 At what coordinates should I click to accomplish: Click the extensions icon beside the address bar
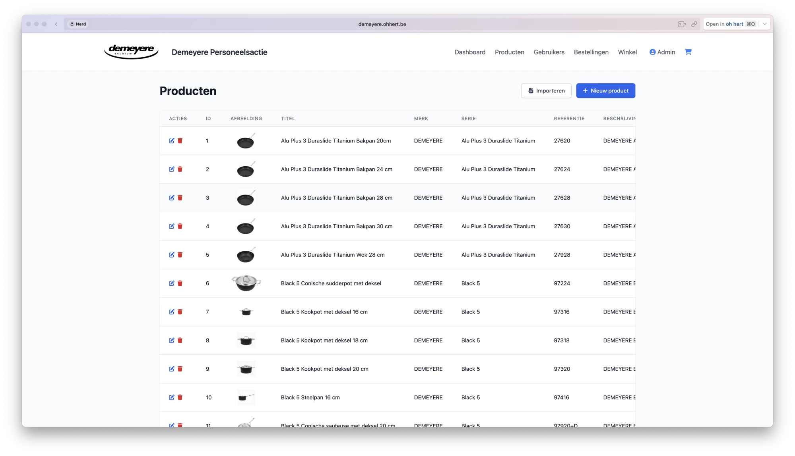[682, 24]
